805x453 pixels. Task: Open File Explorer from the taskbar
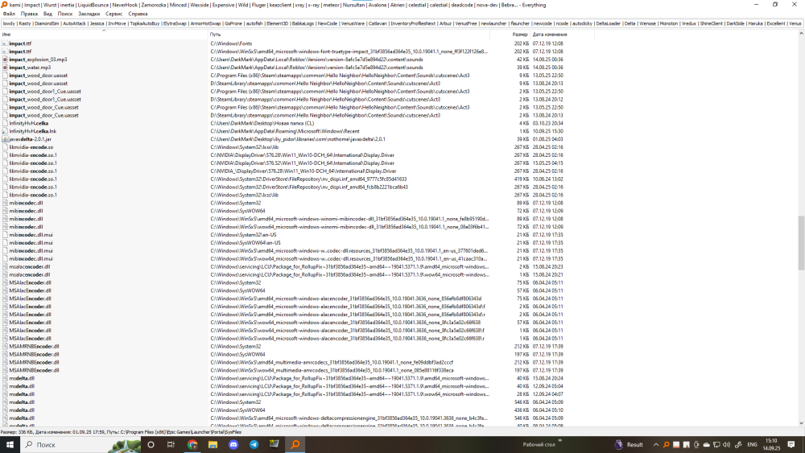[x=213, y=444]
